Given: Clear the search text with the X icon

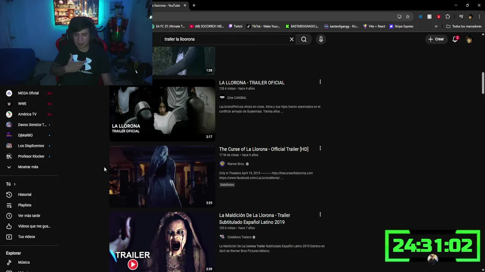Looking at the screenshot, I should [x=292, y=39].
